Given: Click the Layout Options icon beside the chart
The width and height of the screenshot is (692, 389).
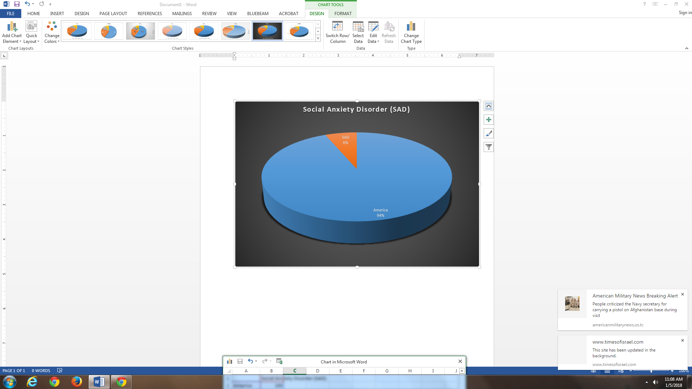Looking at the screenshot, I should [x=489, y=106].
